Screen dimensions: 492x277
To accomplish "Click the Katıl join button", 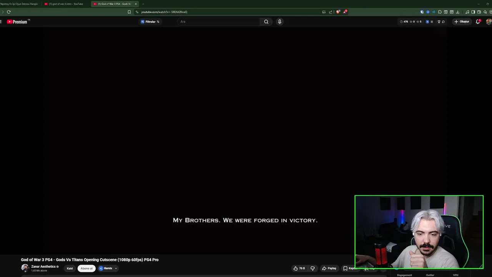I will coord(70,269).
